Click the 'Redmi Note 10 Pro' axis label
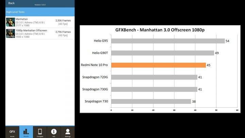This screenshot has height=138, width=245. tap(94, 65)
